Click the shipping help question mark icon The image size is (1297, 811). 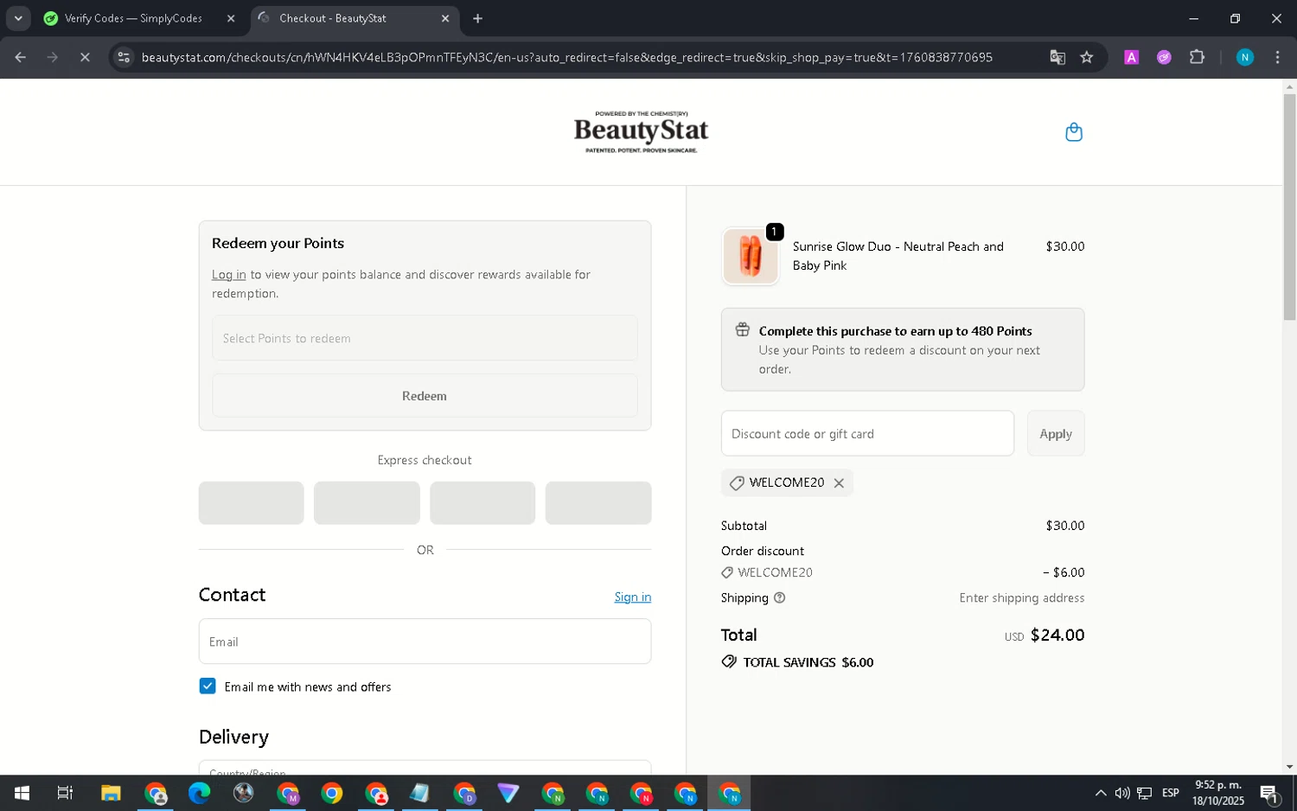point(779,598)
